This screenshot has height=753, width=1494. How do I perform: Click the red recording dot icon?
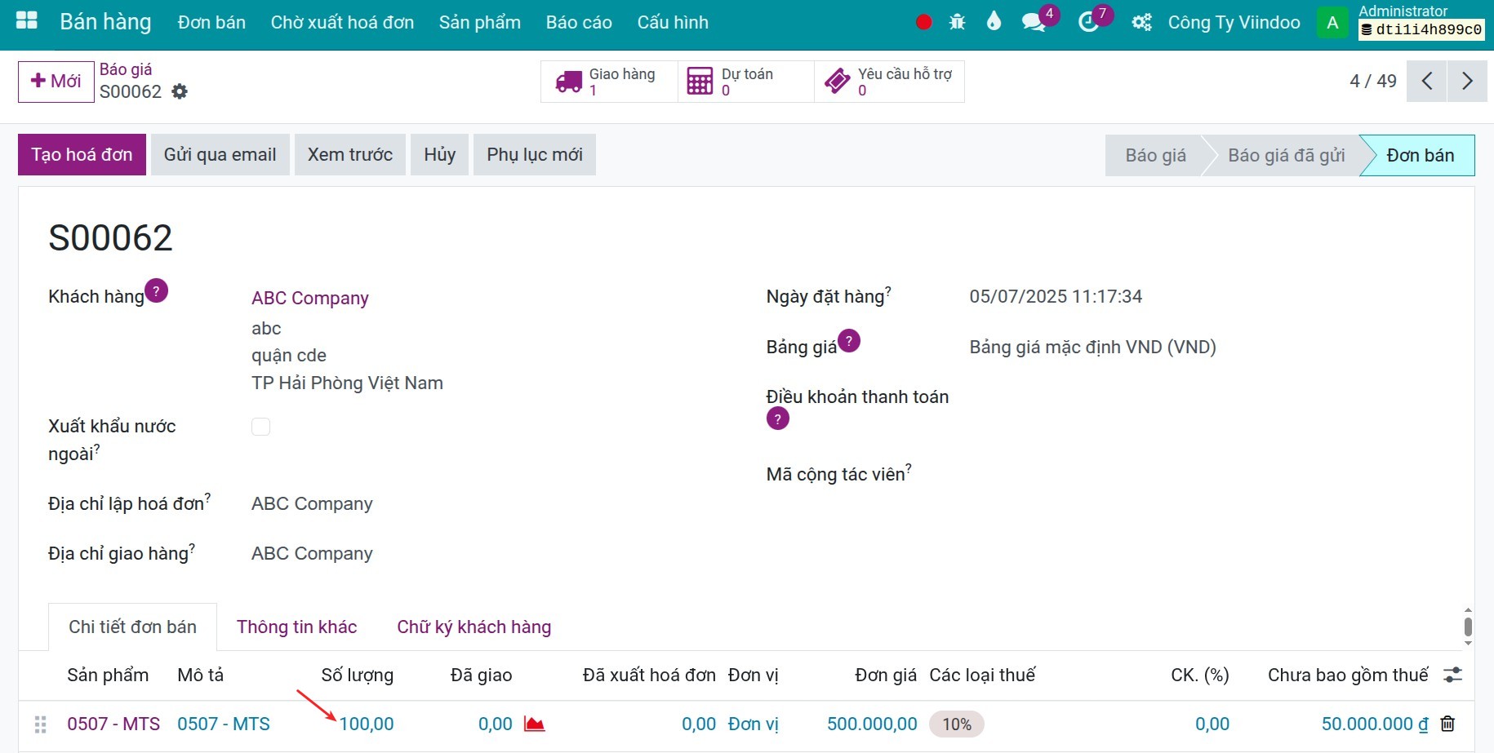(x=923, y=22)
